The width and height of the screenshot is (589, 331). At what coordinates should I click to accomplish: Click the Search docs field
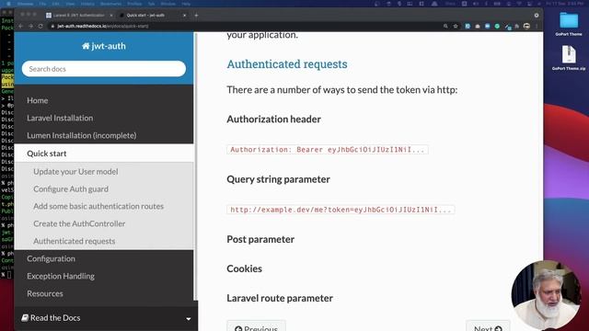104,69
